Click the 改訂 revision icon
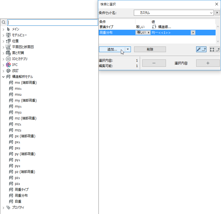This screenshot has height=214, width=221. 8,71
